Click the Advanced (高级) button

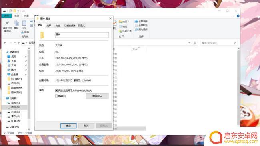click(97, 96)
